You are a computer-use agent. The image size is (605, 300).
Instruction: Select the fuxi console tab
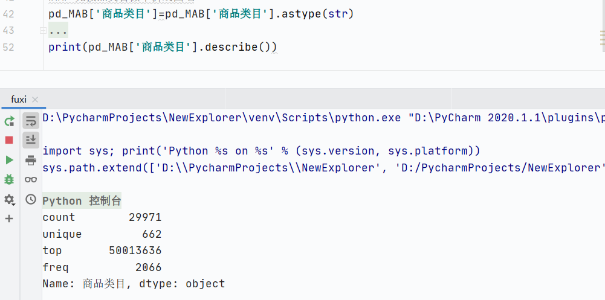(19, 100)
